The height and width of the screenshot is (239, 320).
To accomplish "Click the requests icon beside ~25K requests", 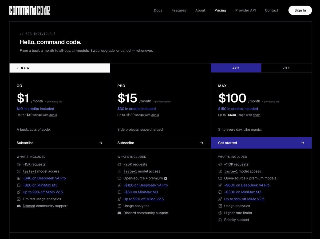I will pos(119,164).
